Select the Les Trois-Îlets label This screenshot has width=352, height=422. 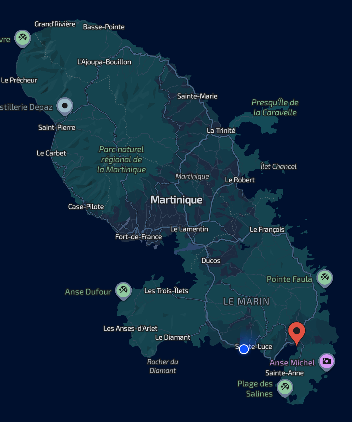click(166, 291)
